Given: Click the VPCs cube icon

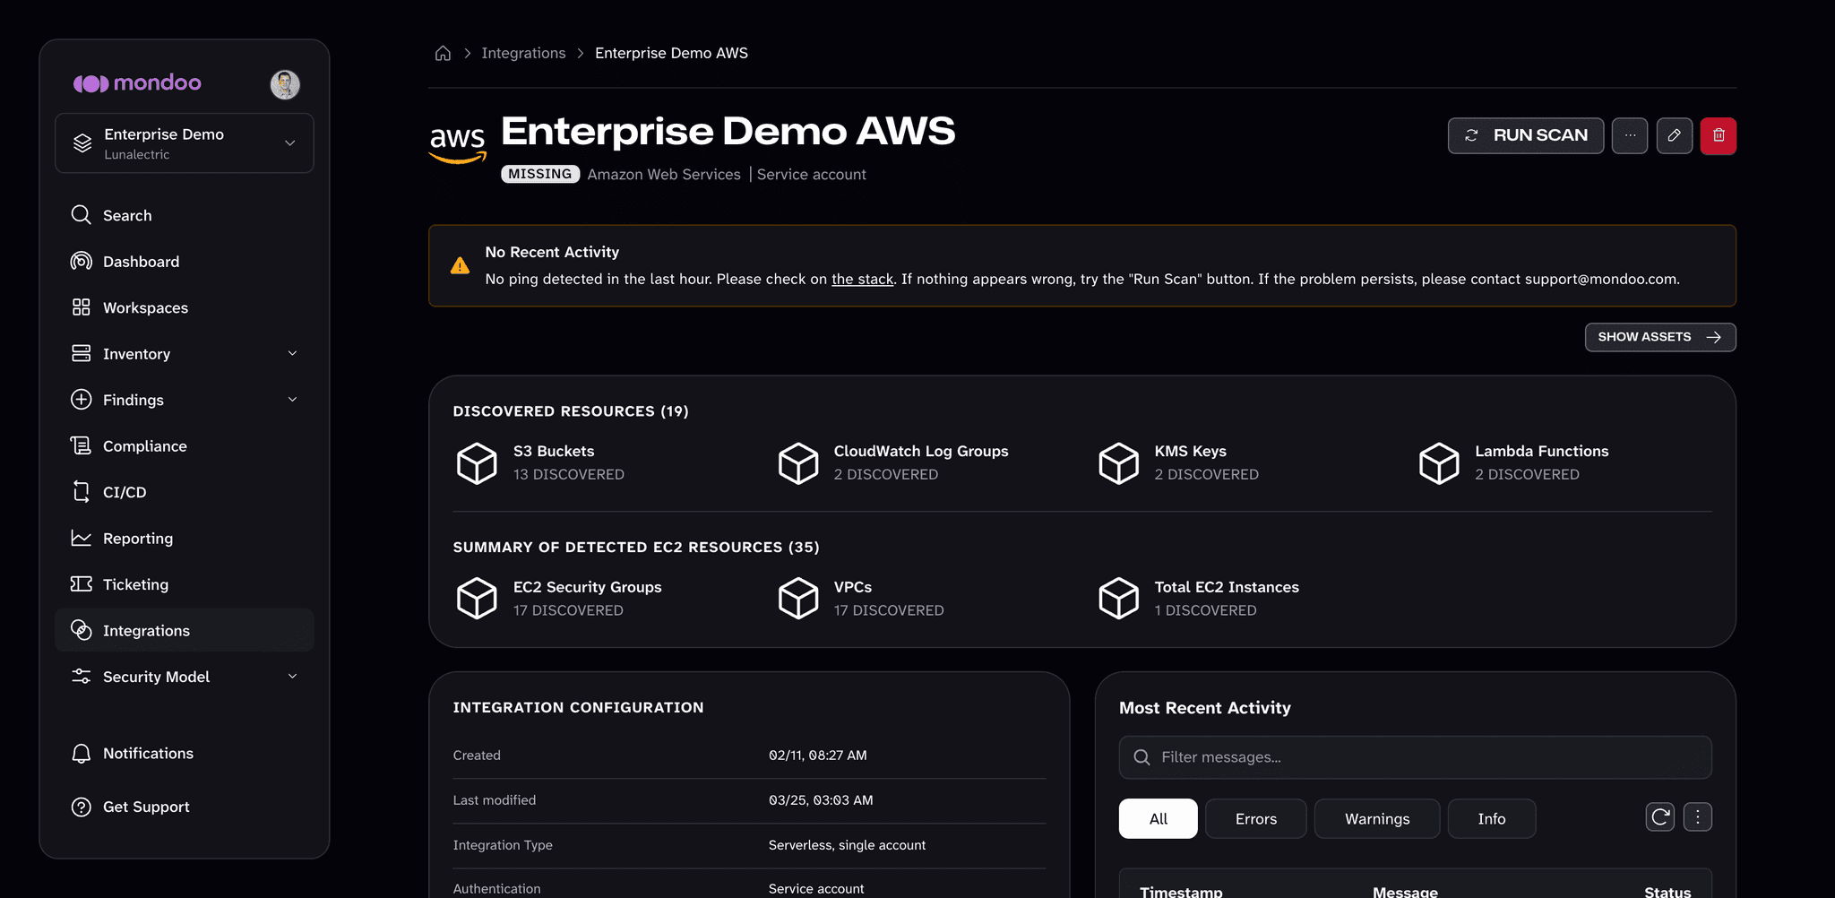Looking at the screenshot, I should (x=797, y=599).
